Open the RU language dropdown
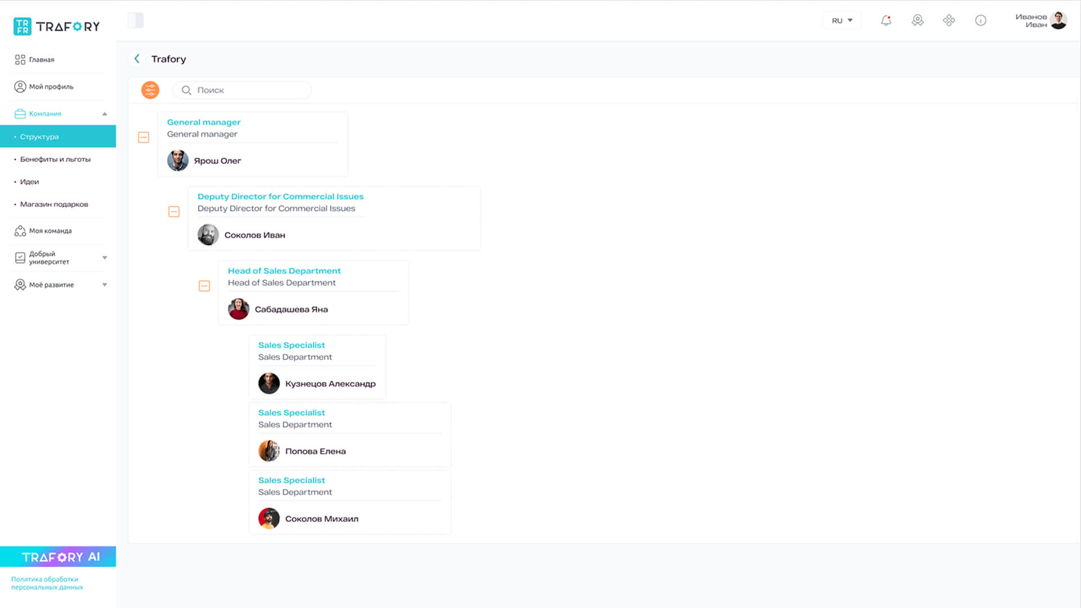 click(842, 21)
